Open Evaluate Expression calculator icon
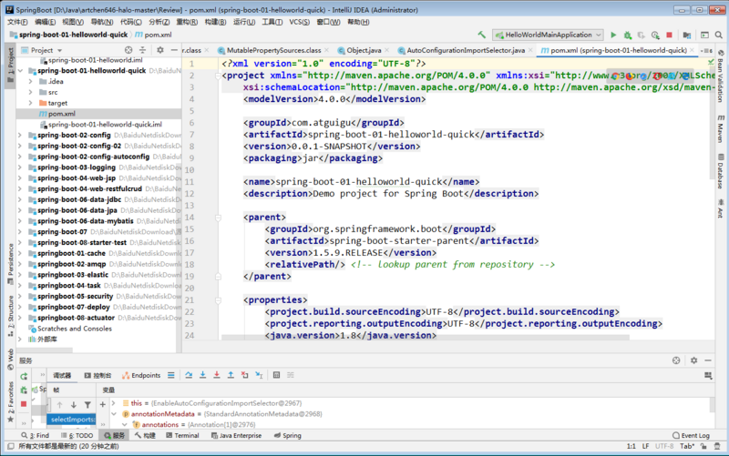Viewport: 729px width, 456px height. (x=277, y=375)
